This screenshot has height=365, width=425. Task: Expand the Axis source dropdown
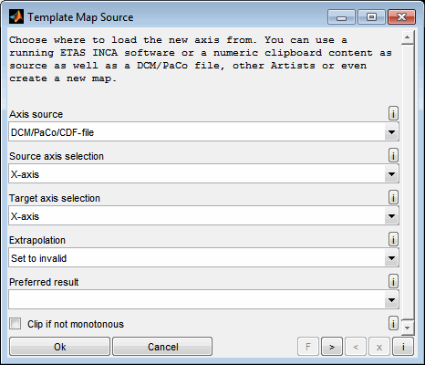(x=203, y=132)
